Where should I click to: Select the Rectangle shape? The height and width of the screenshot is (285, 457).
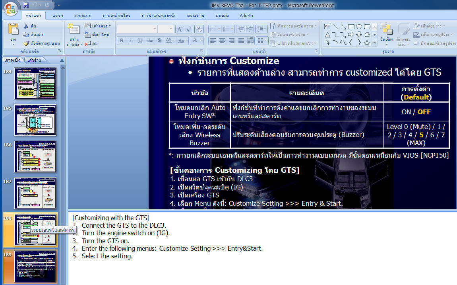point(351,27)
